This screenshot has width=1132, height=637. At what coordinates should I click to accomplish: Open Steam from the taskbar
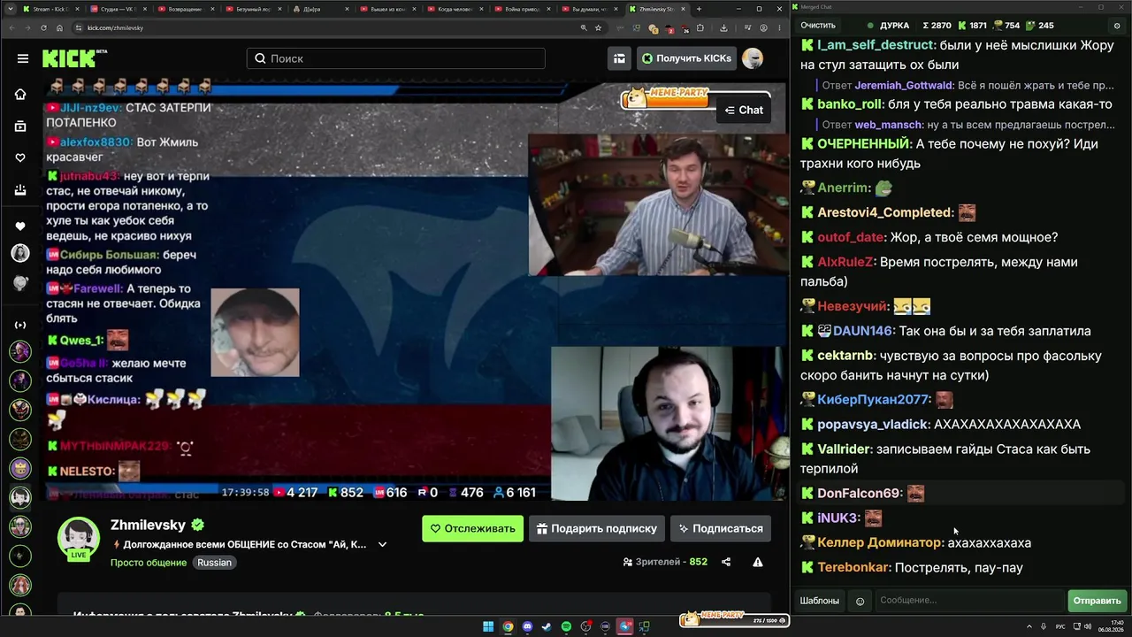coord(547,627)
